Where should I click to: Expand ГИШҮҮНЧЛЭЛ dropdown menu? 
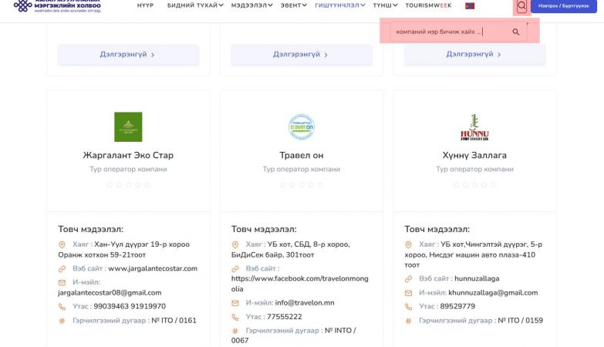(339, 5)
